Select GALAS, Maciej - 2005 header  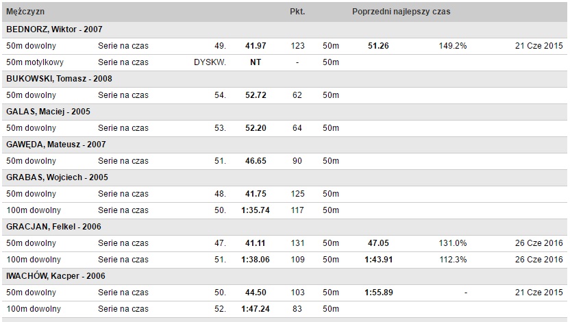[x=48, y=112]
